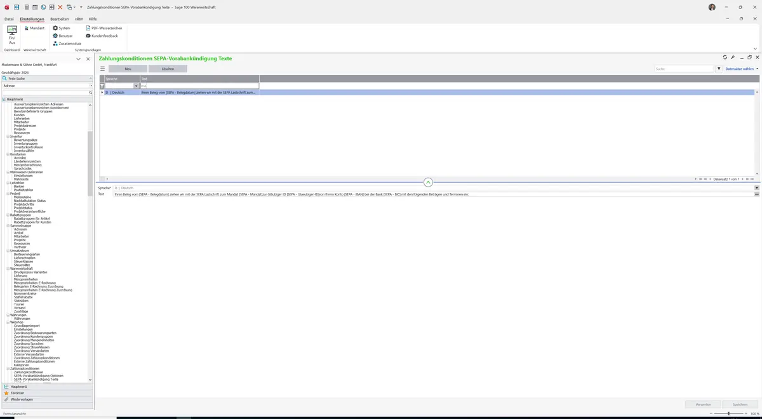Click the magnifier icon in the navigation search box
Viewport: 762px width, 419px height.
(90, 93)
